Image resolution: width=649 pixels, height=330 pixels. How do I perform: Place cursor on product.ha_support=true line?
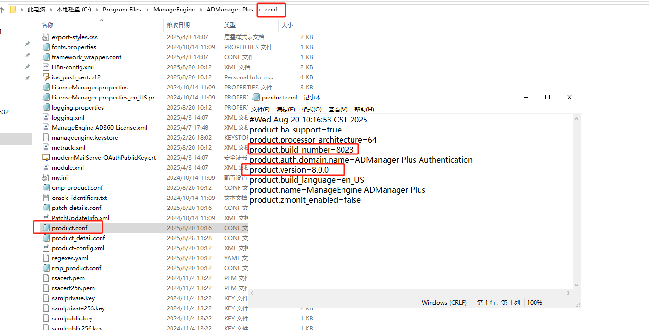tap(296, 130)
